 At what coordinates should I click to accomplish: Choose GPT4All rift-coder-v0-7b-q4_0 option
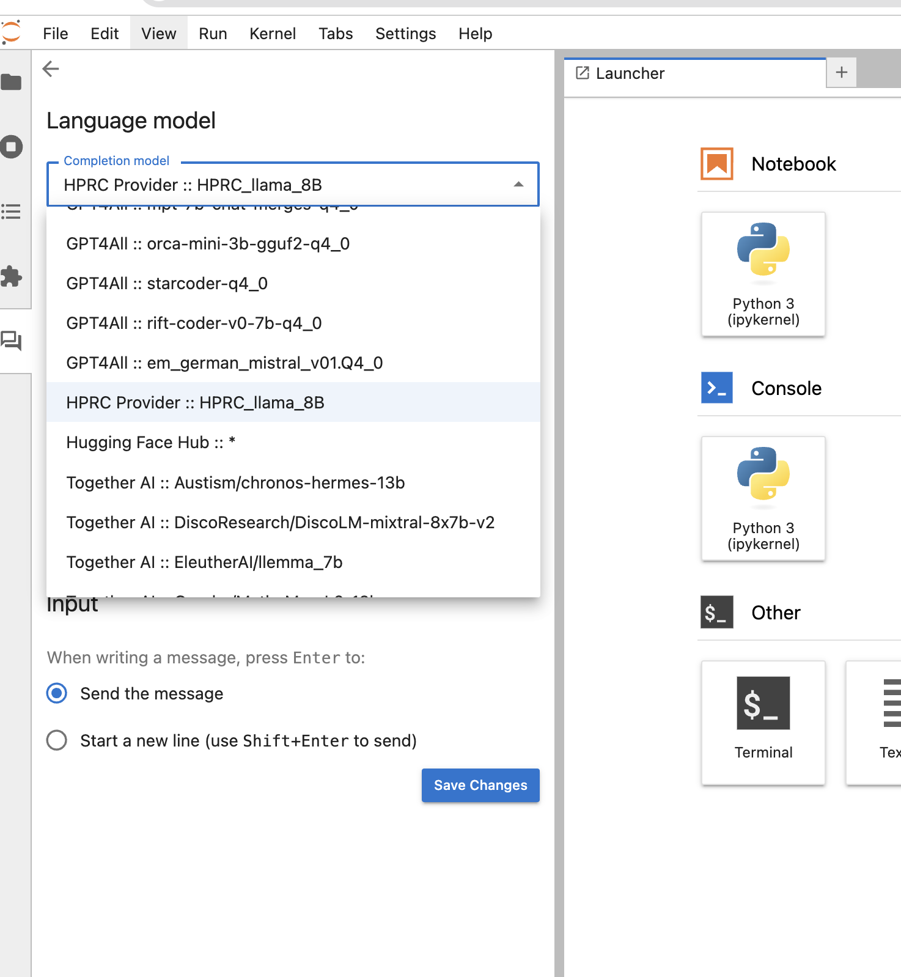[x=293, y=323]
